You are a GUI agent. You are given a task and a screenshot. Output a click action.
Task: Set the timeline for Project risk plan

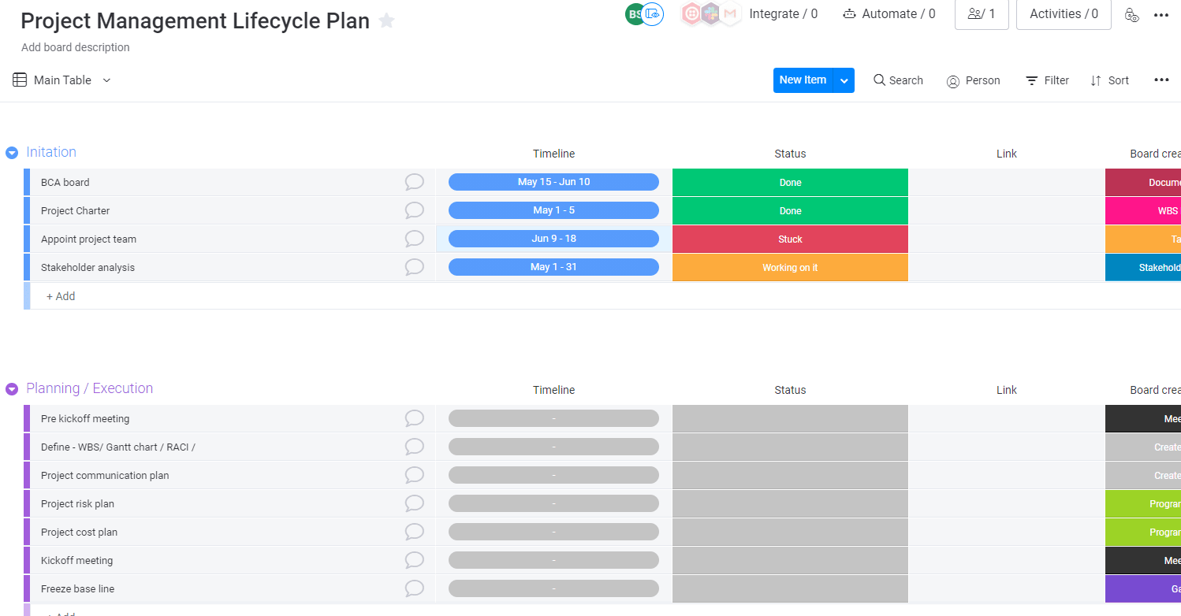click(553, 503)
